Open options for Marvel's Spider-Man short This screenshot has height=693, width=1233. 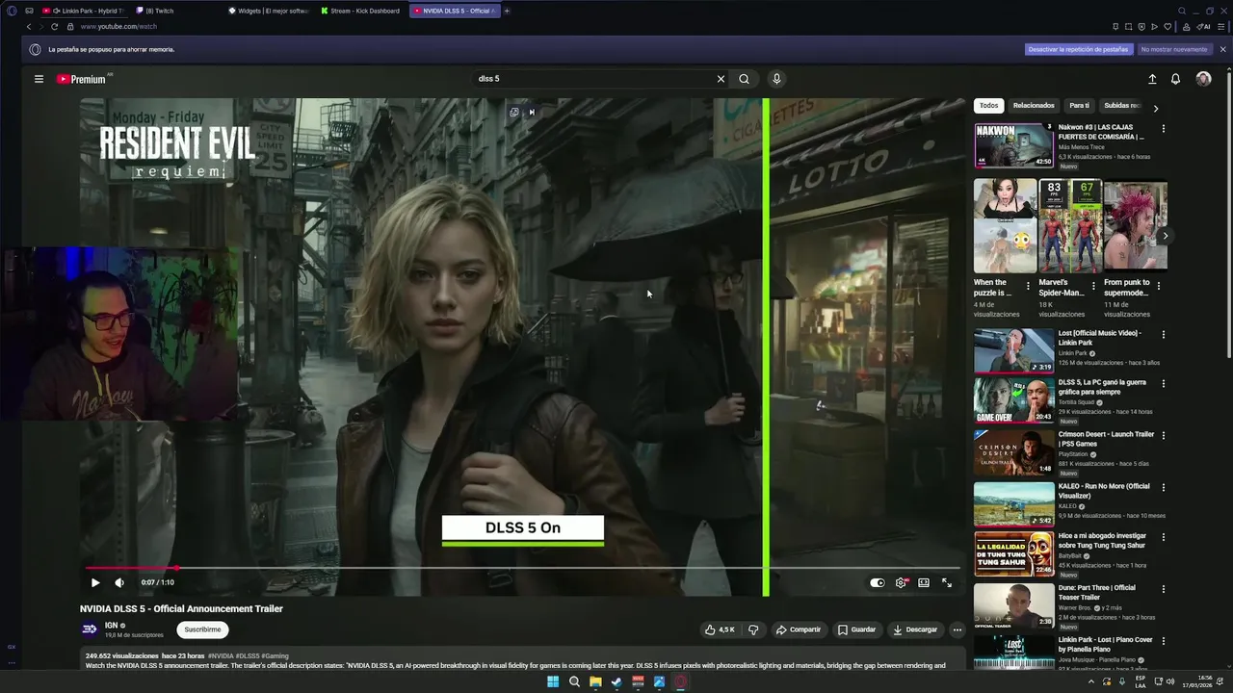1093,286
